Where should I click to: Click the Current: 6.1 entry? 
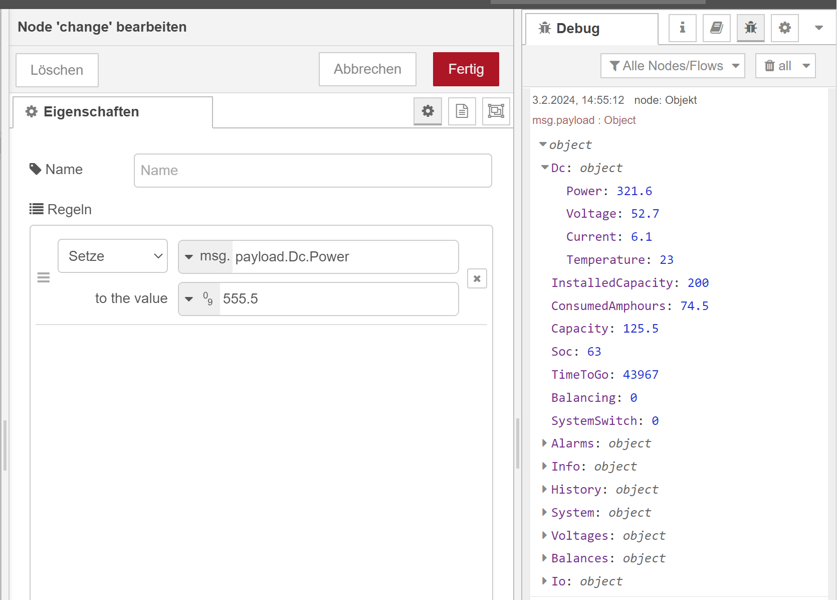pos(609,237)
